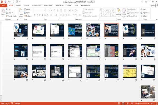
Task: Toggle text Shadow formatting
Action: point(42,15)
